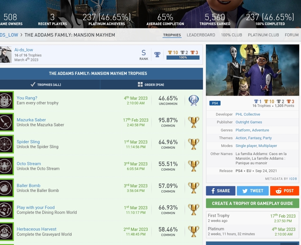
Task: Click the gold trophy icon for Baller Bomb
Action: click(193, 188)
